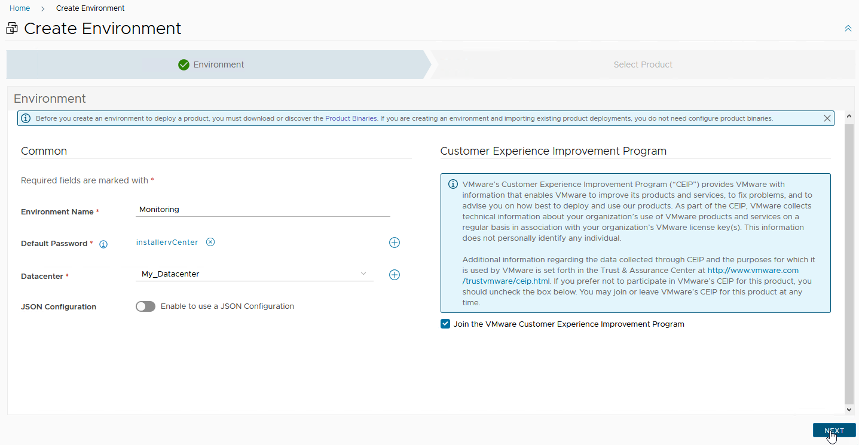Viewport: 859px width, 445px height.
Task: Click the info icon in the CEIP notice
Action: [x=453, y=184]
